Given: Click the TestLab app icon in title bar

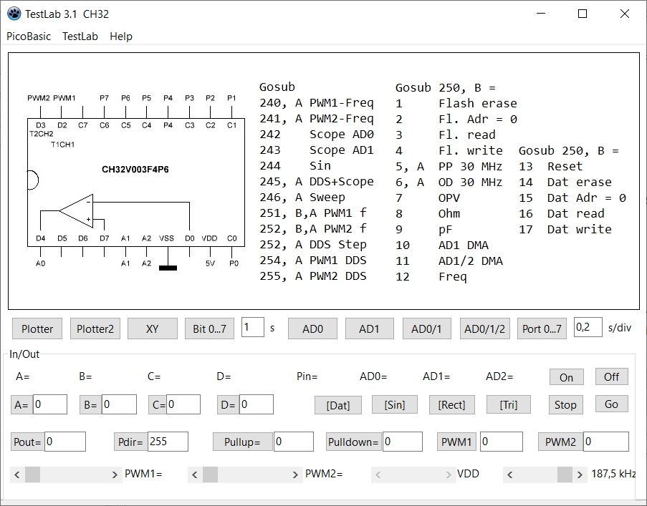Looking at the screenshot, I should pyautogui.click(x=14, y=14).
